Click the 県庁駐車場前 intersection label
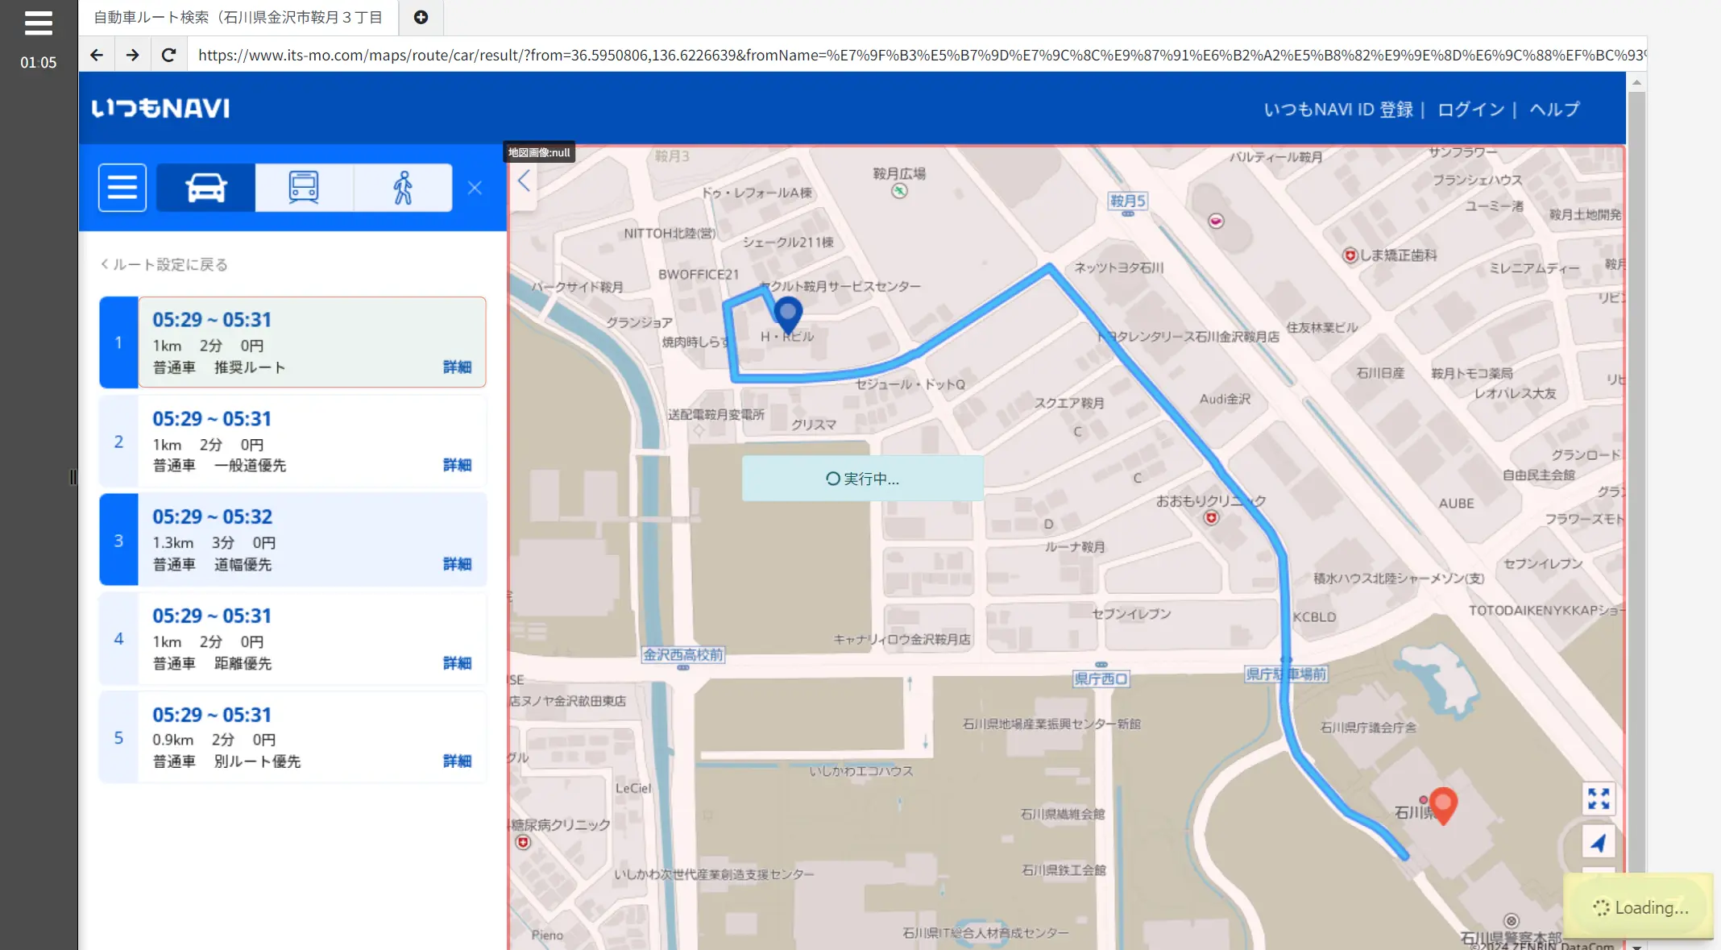The image size is (1721, 950). pyautogui.click(x=1285, y=674)
